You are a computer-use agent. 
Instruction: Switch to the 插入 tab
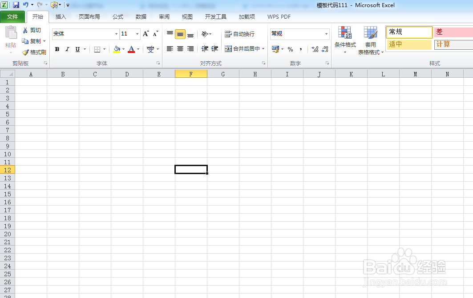click(61, 17)
